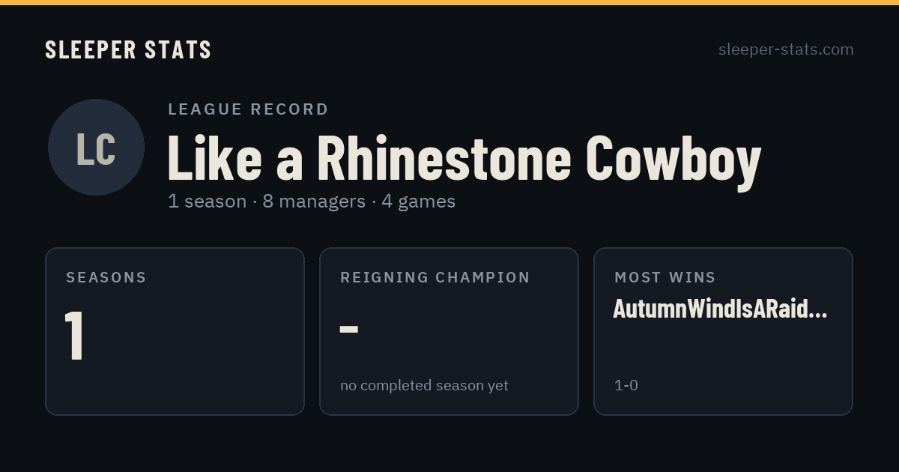
Task: Click the yellow accent bar at top
Action: [x=449, y=2]
